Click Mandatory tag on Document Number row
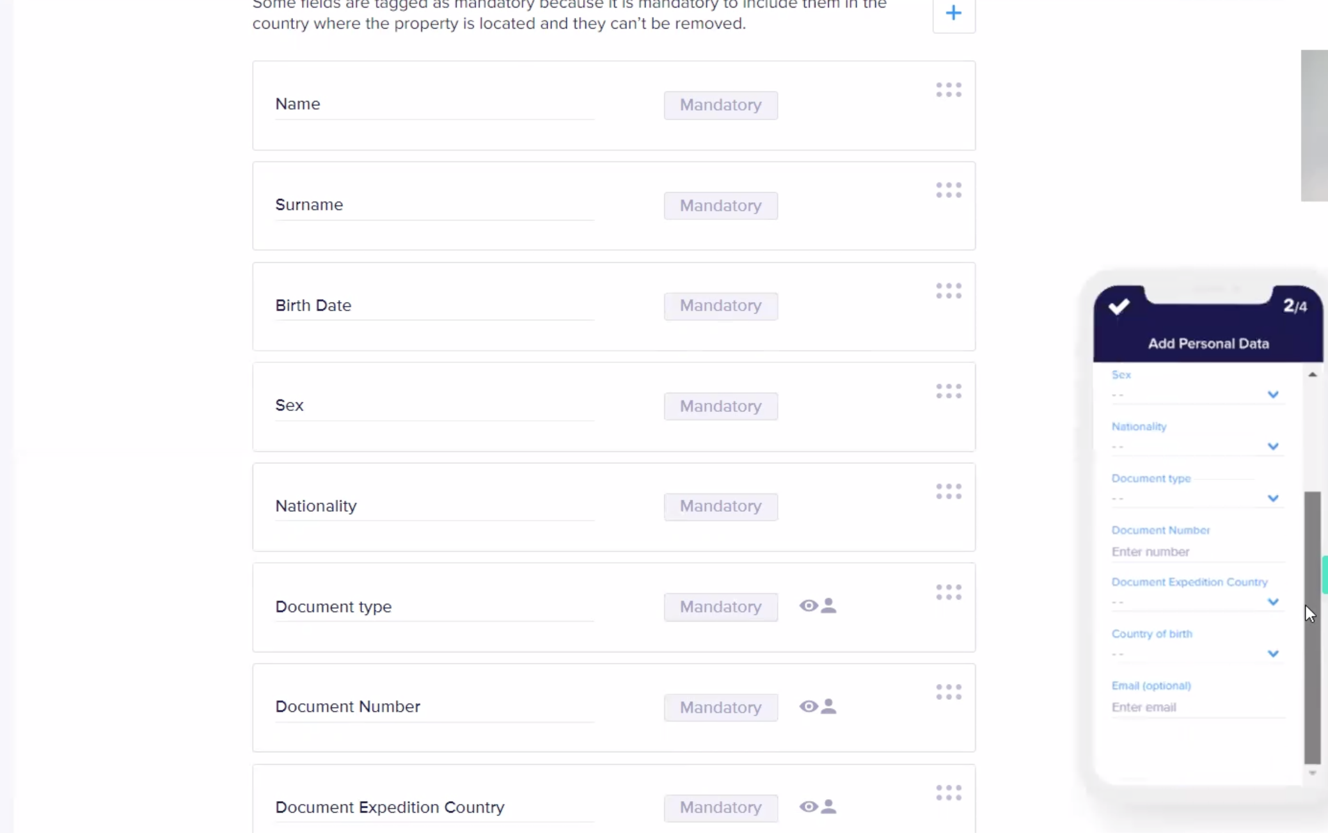The image size is (1328, 833). [720, 708]
